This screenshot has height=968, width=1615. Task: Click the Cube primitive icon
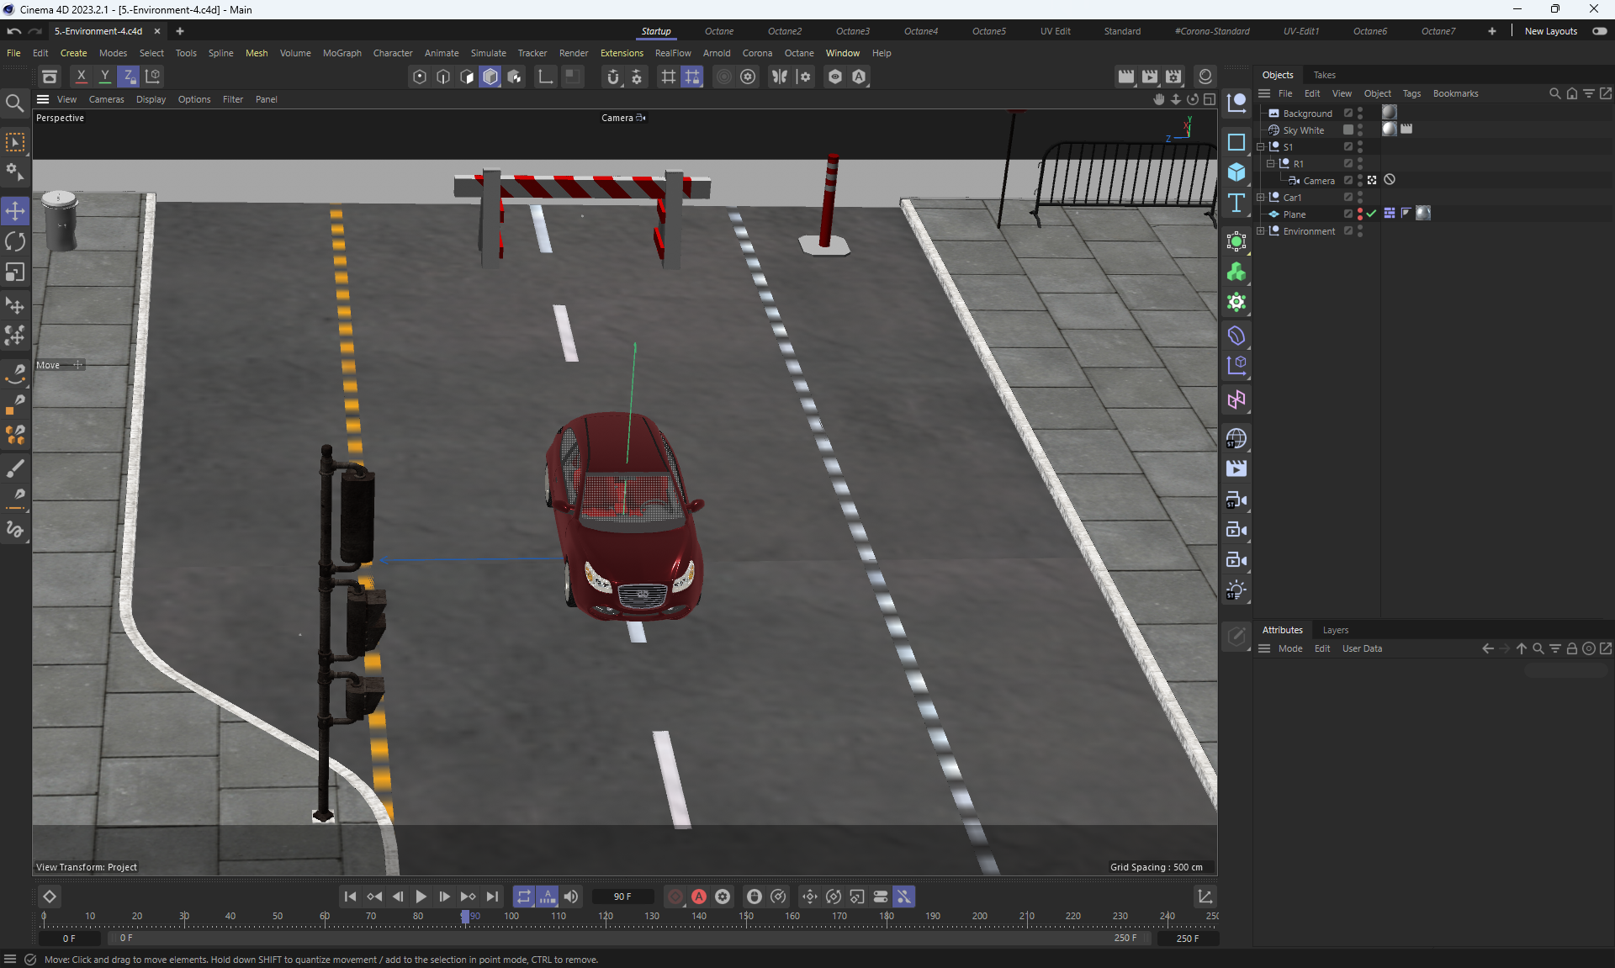[x=1236, y=172]
